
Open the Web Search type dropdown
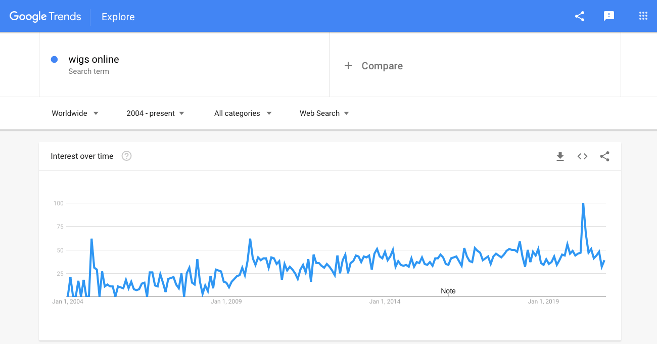[324, 113]
